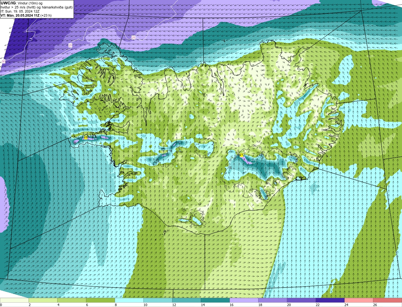Pick the 14–16 m/s dark teal legend swatch
The width and height of the screenshot is (402, 307).
tap(215, 300)
